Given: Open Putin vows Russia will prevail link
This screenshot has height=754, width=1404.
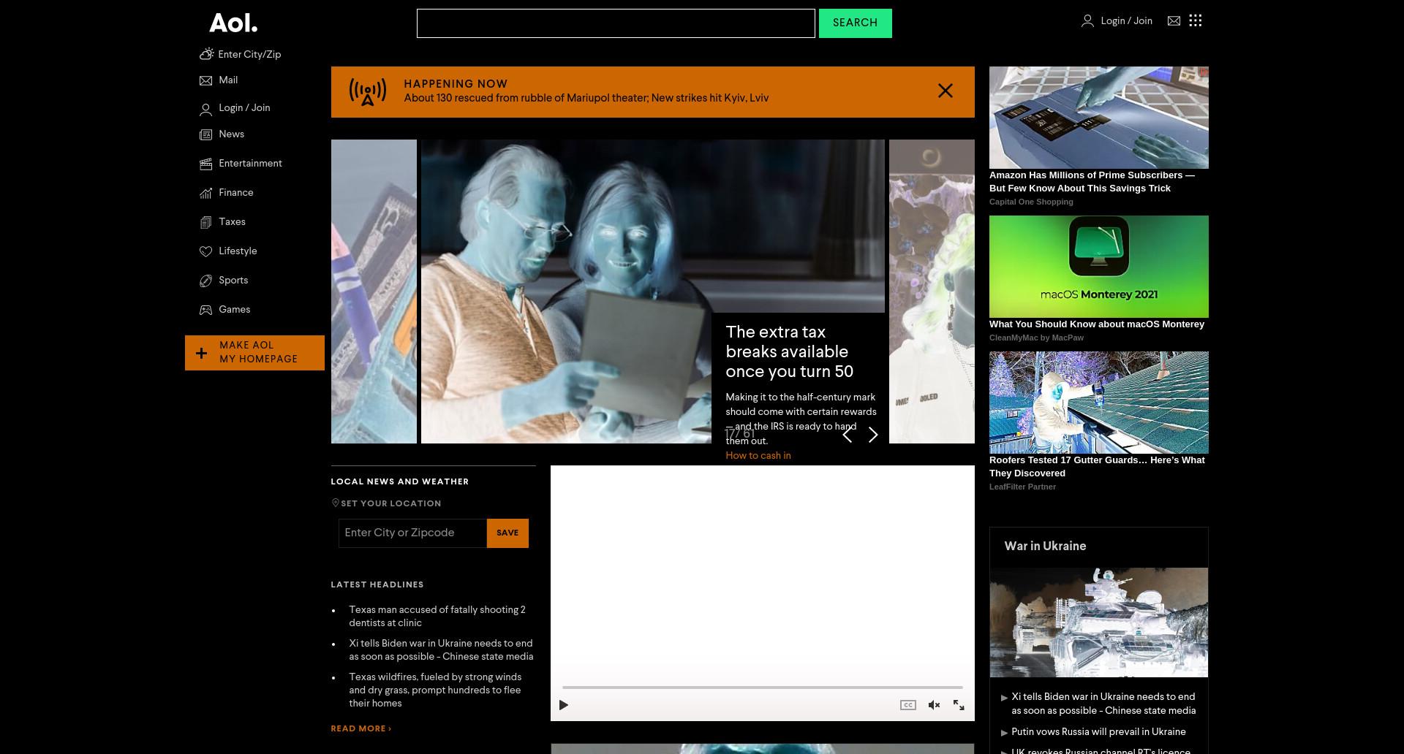Looking at the screenshot, I should pos(1098,732).
